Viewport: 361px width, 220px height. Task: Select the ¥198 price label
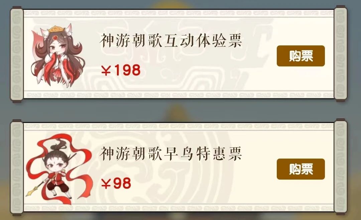coord(121,70)
